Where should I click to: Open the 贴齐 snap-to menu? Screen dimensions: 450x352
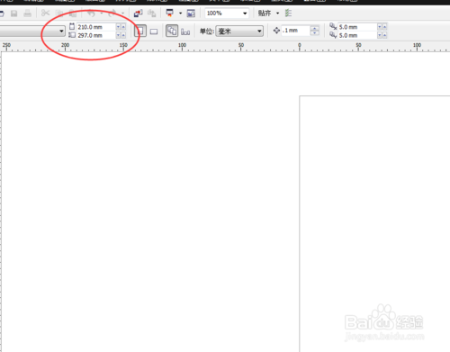268,14
